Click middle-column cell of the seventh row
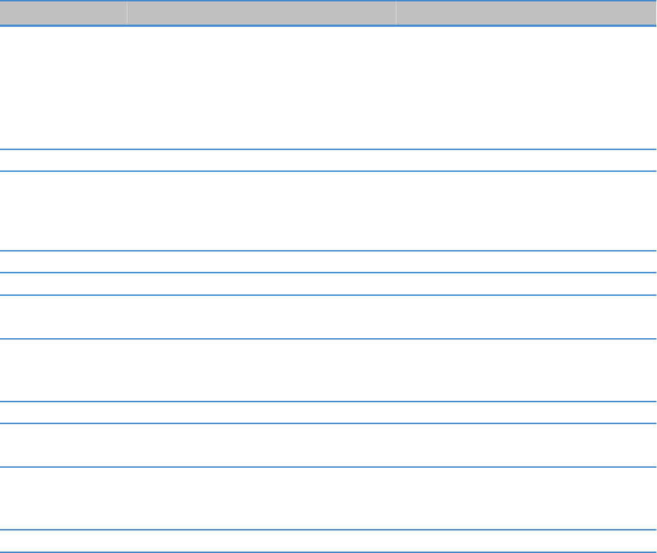Screen dimensions: 657x553 [x=261, y=371]
